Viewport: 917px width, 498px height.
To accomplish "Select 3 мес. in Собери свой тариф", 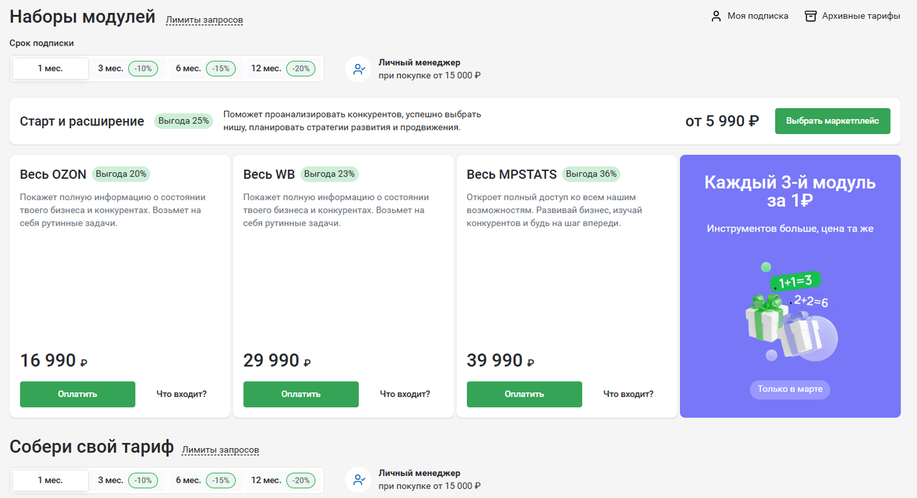I will (128, 480).
